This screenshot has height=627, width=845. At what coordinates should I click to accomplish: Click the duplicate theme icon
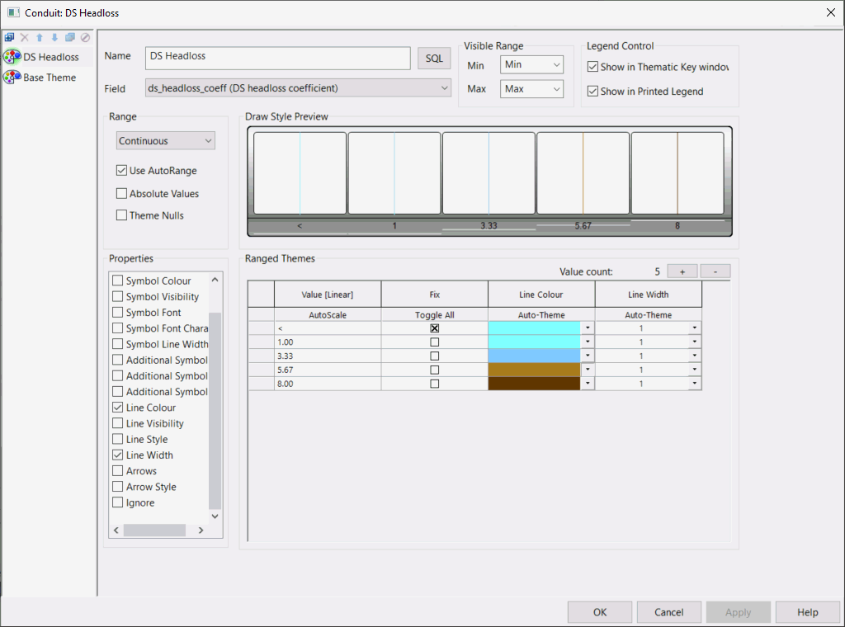70,37
